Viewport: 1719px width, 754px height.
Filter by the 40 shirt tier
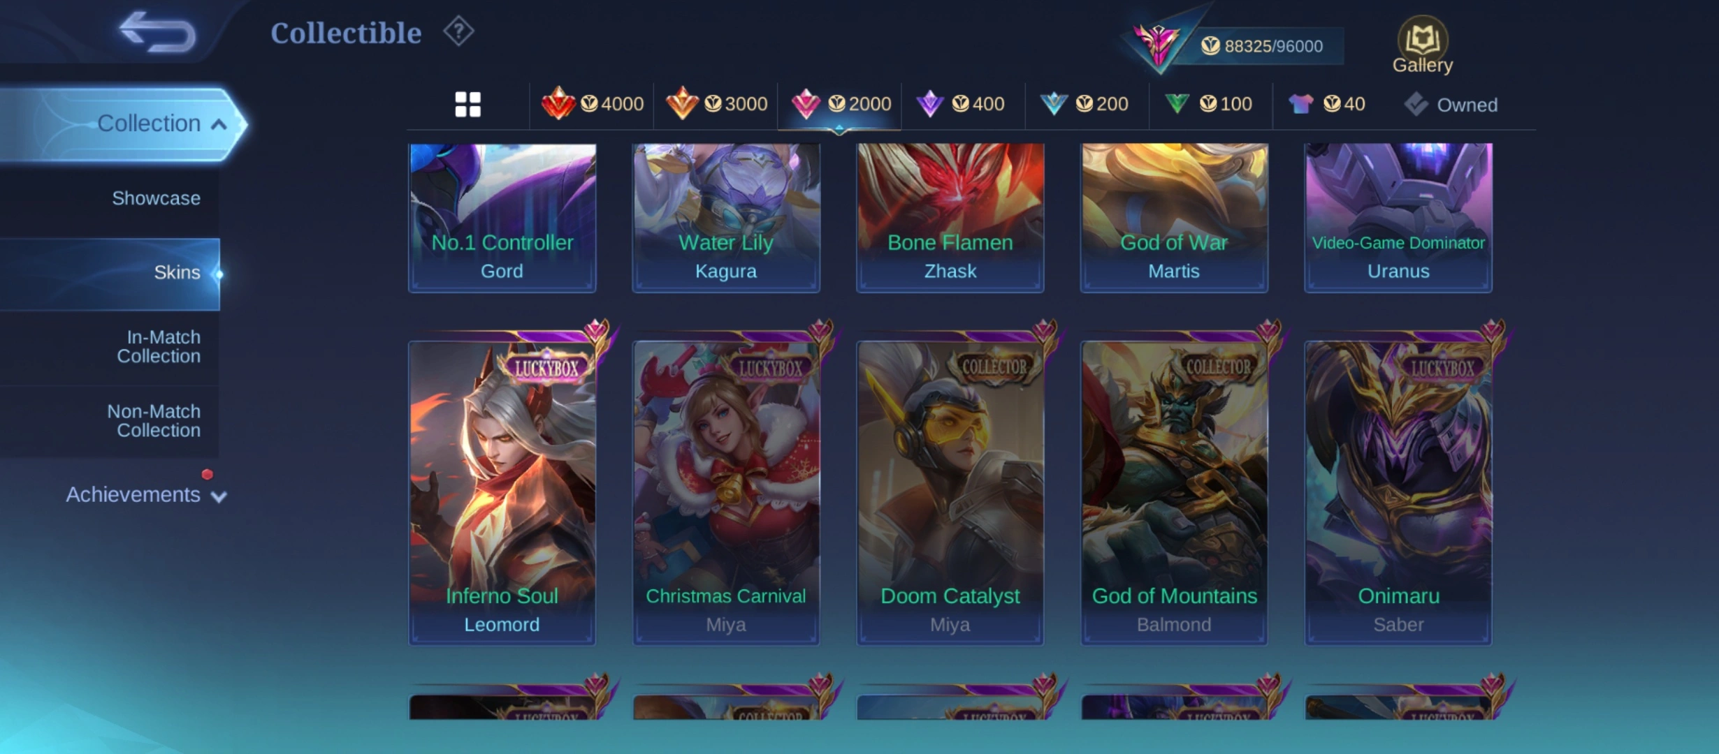pos(1327,104)
